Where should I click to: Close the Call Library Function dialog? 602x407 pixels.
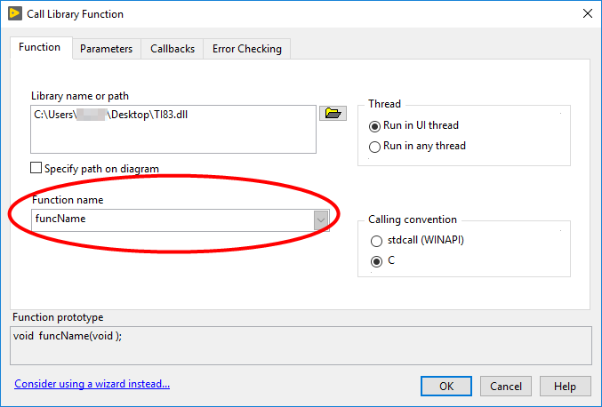pos(587,14)
